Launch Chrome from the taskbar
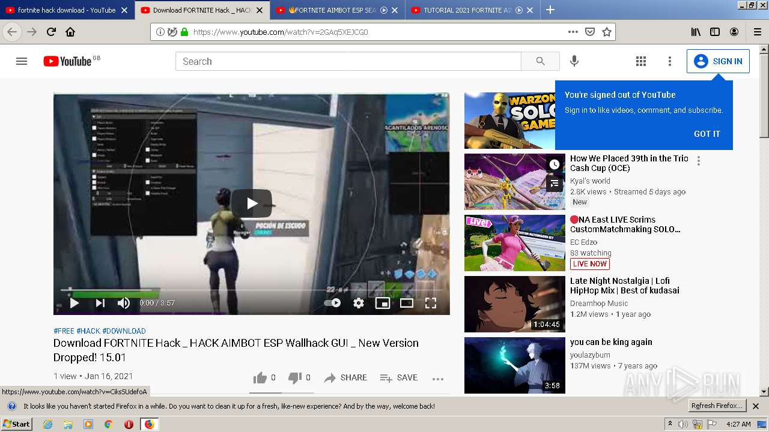The height and width of the screenshot is (432, 769). pos(108,424)
